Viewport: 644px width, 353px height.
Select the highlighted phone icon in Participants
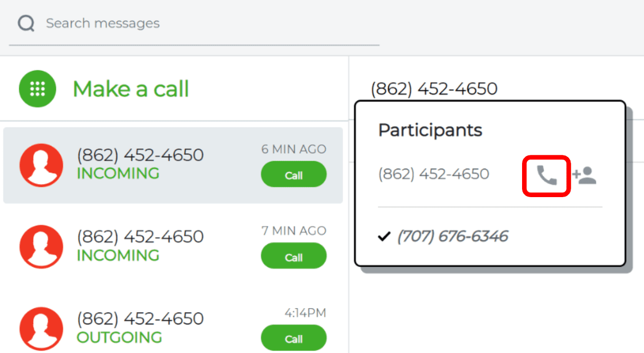[546, 175]
